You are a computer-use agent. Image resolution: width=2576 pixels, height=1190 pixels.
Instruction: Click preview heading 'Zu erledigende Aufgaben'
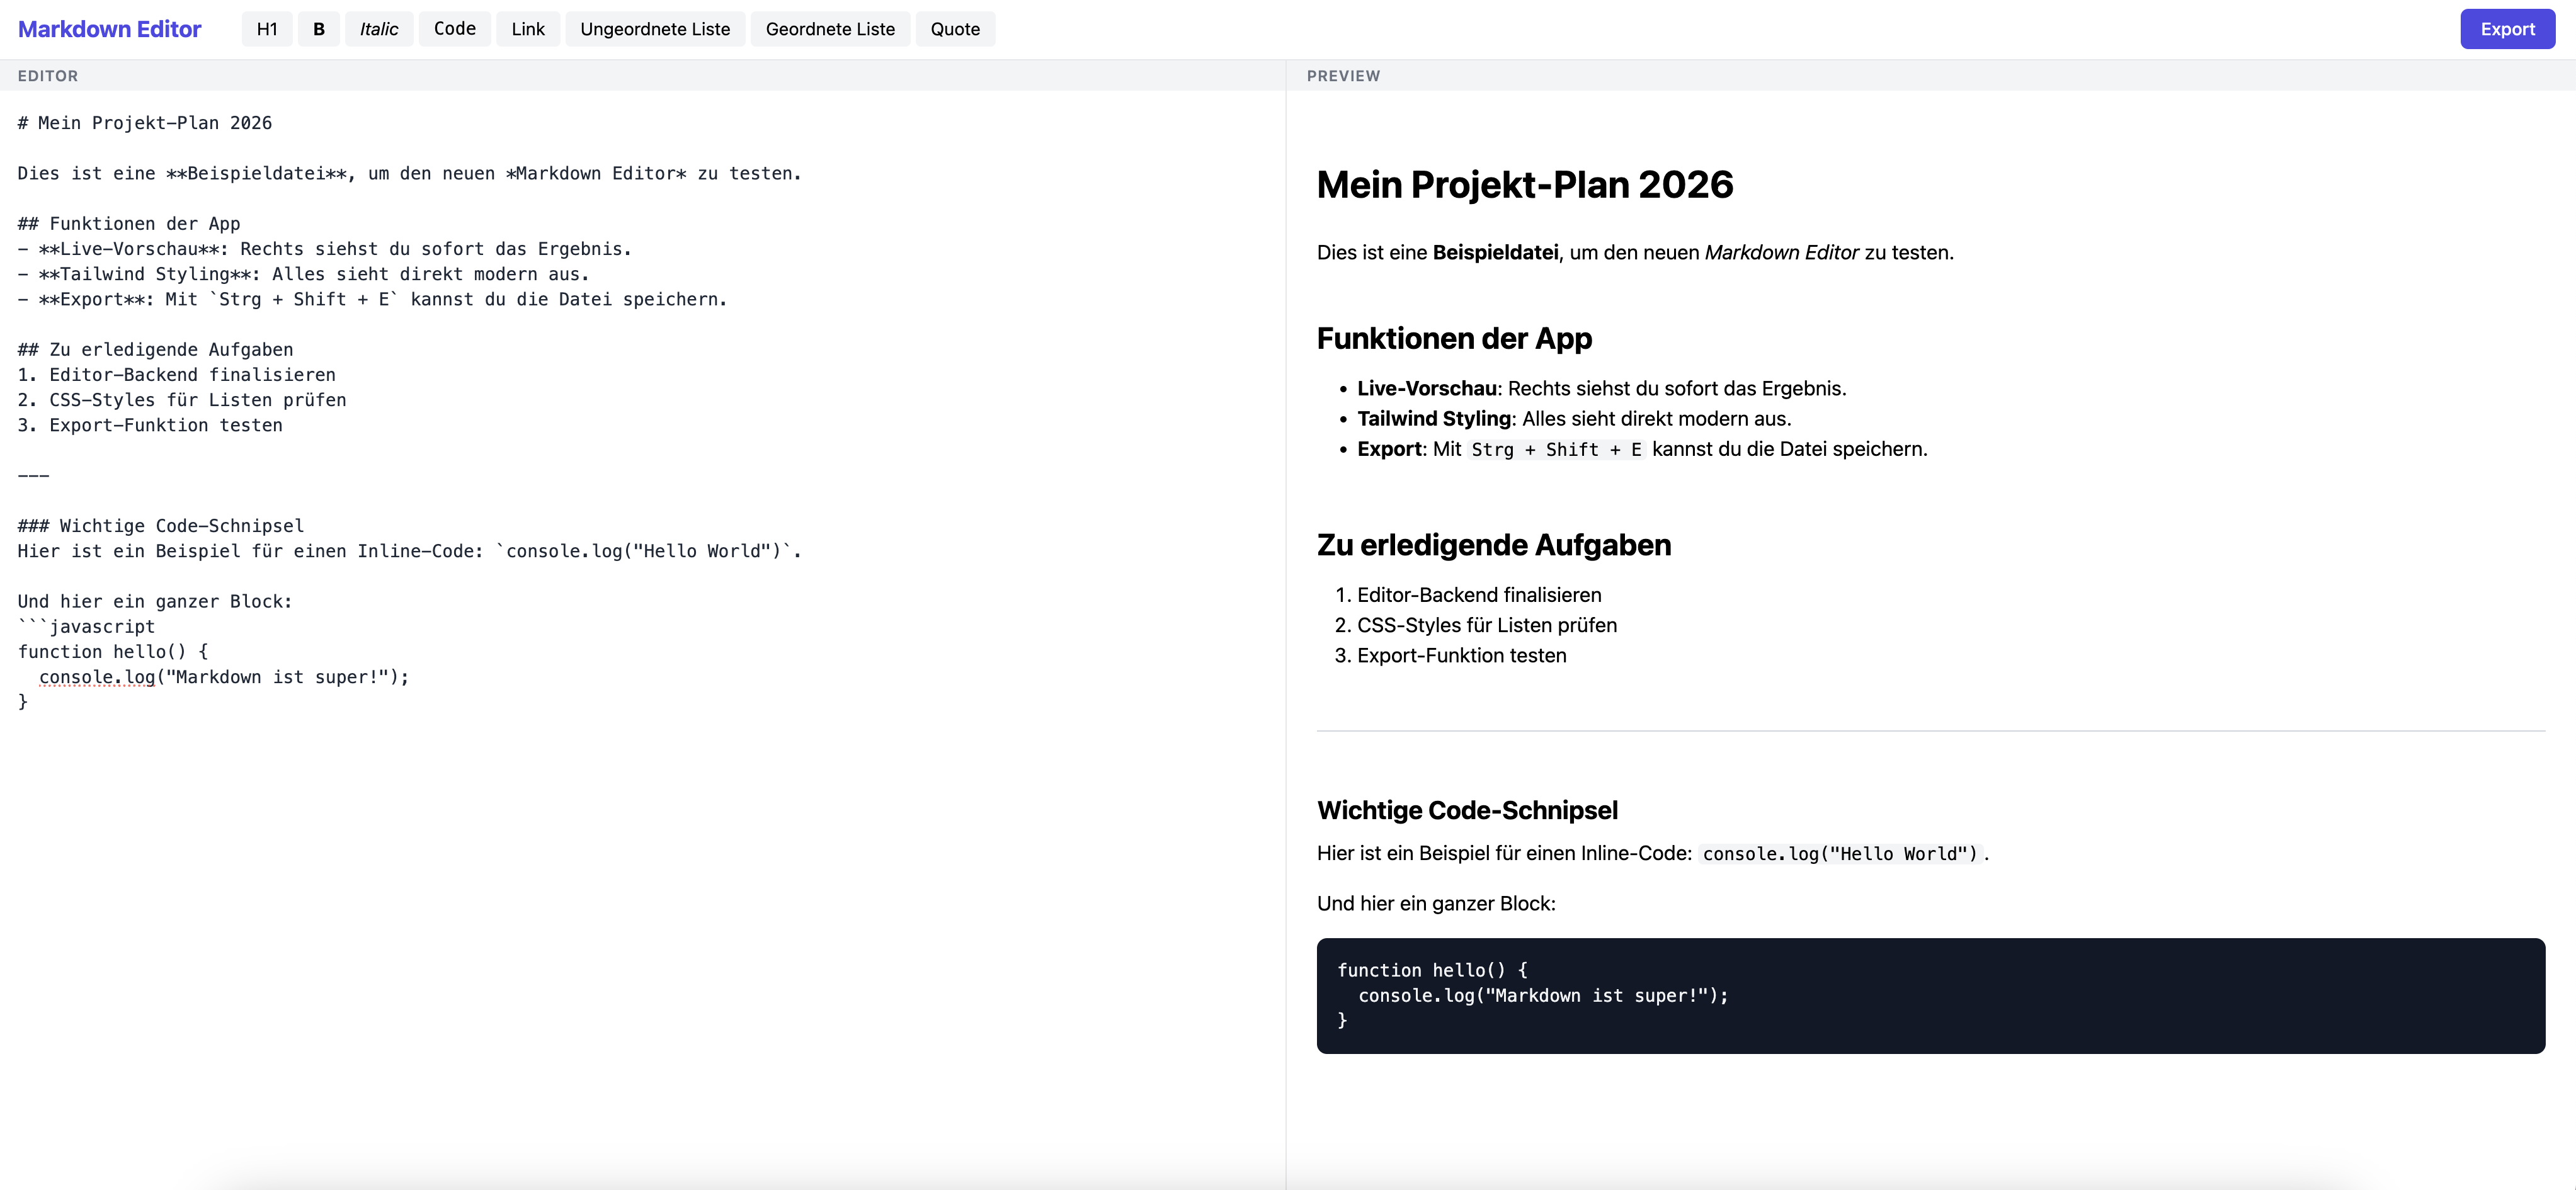point(1493,545)
